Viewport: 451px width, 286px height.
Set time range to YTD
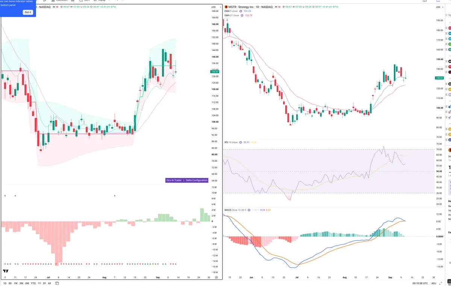(33, 283)
